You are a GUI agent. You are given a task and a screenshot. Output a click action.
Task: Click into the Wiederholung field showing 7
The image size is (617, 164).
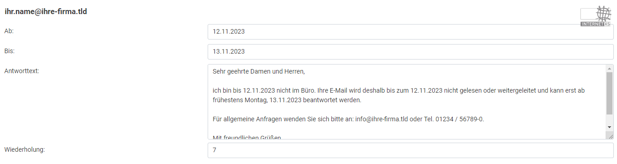tap(410, 150)
